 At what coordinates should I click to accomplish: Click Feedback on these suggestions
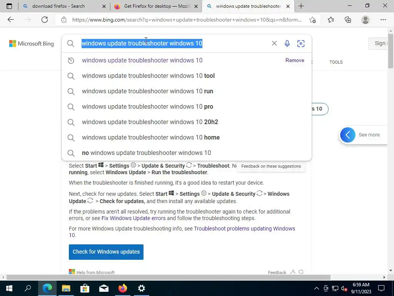(x=271, y=166)
